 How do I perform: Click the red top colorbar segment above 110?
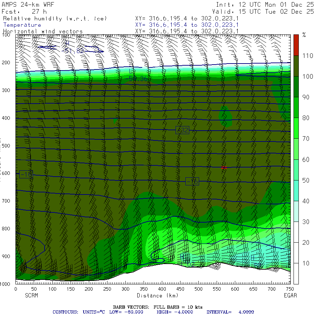pos(296,45)
